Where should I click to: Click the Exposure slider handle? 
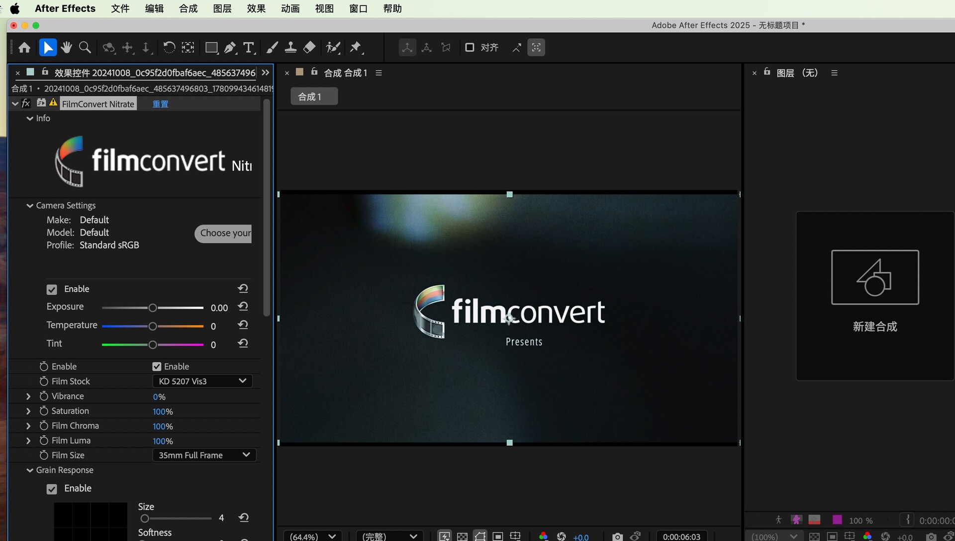pos(153,308)
